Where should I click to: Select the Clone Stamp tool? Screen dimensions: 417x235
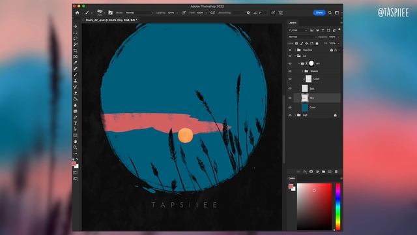(76, 81)
